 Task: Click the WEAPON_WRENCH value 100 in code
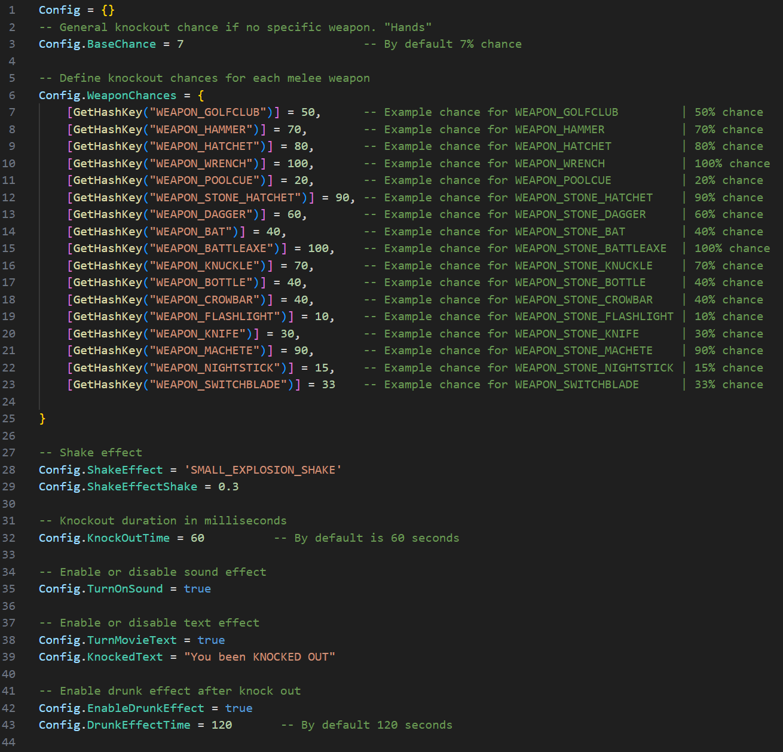298,164
